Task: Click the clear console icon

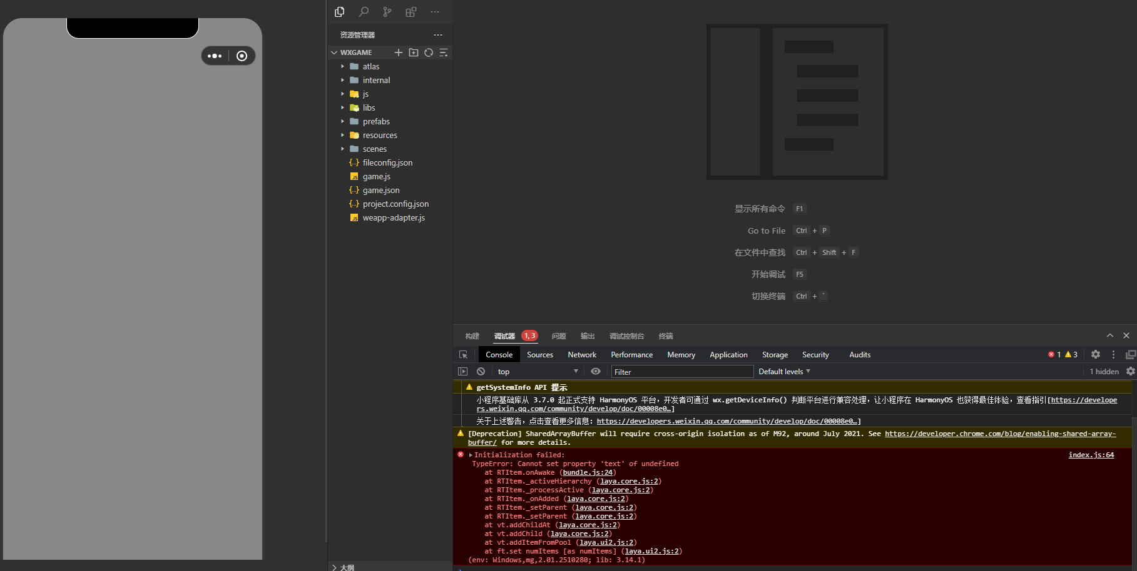Action: point(481,372)
